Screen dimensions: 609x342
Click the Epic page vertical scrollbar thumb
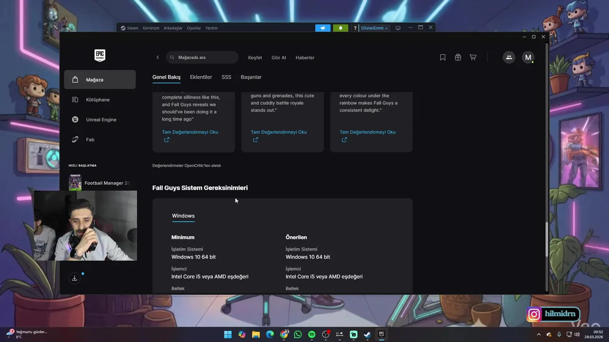[x=546, y=240]
